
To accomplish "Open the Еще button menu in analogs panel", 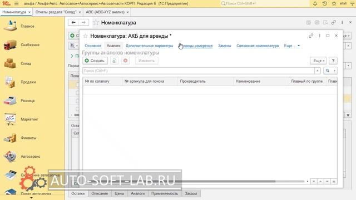I will pos(318,61).
